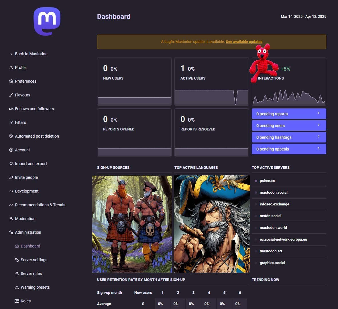
Task: Go to Recommendations & Trends
Action: click(x=40, y=205)
